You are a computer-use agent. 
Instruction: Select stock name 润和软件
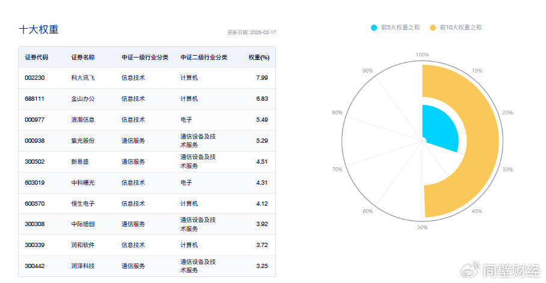[83, 245]
